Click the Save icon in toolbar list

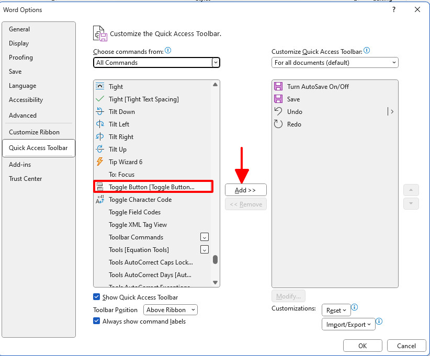pyautogui.click(x=278, y=99)
